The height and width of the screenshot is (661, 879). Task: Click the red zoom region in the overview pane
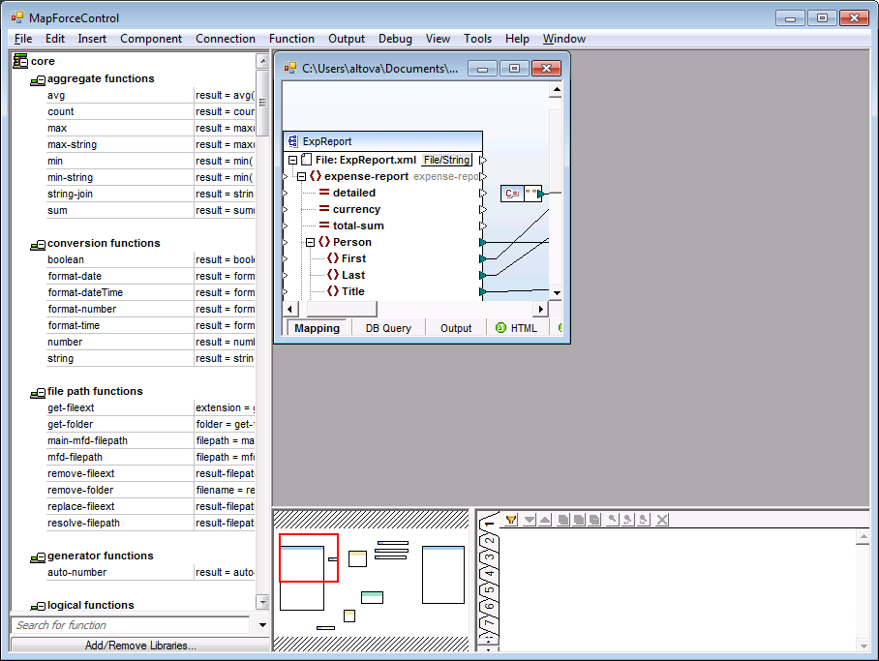(x=309, y=558)
